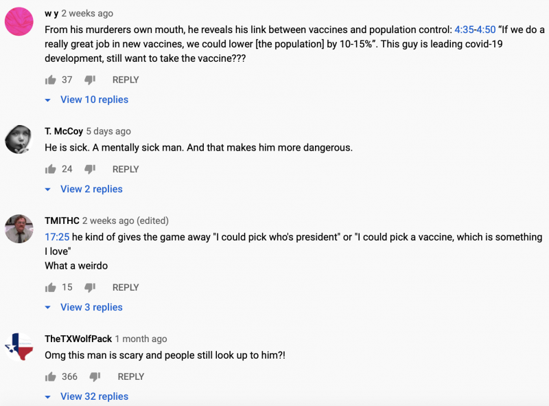Dislike TheTXWolfPack's comment
This screenshot has height=406, width=549.
coord(95,376)
